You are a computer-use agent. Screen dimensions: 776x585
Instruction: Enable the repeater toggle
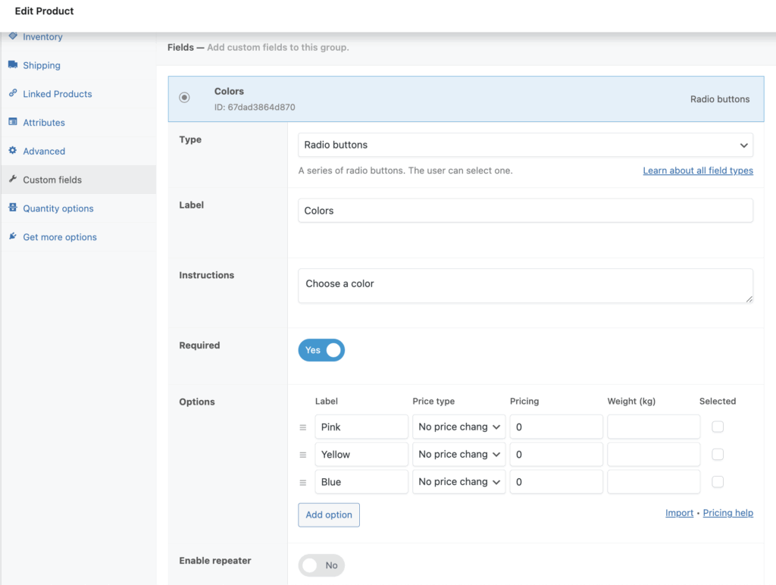point(321,565)
